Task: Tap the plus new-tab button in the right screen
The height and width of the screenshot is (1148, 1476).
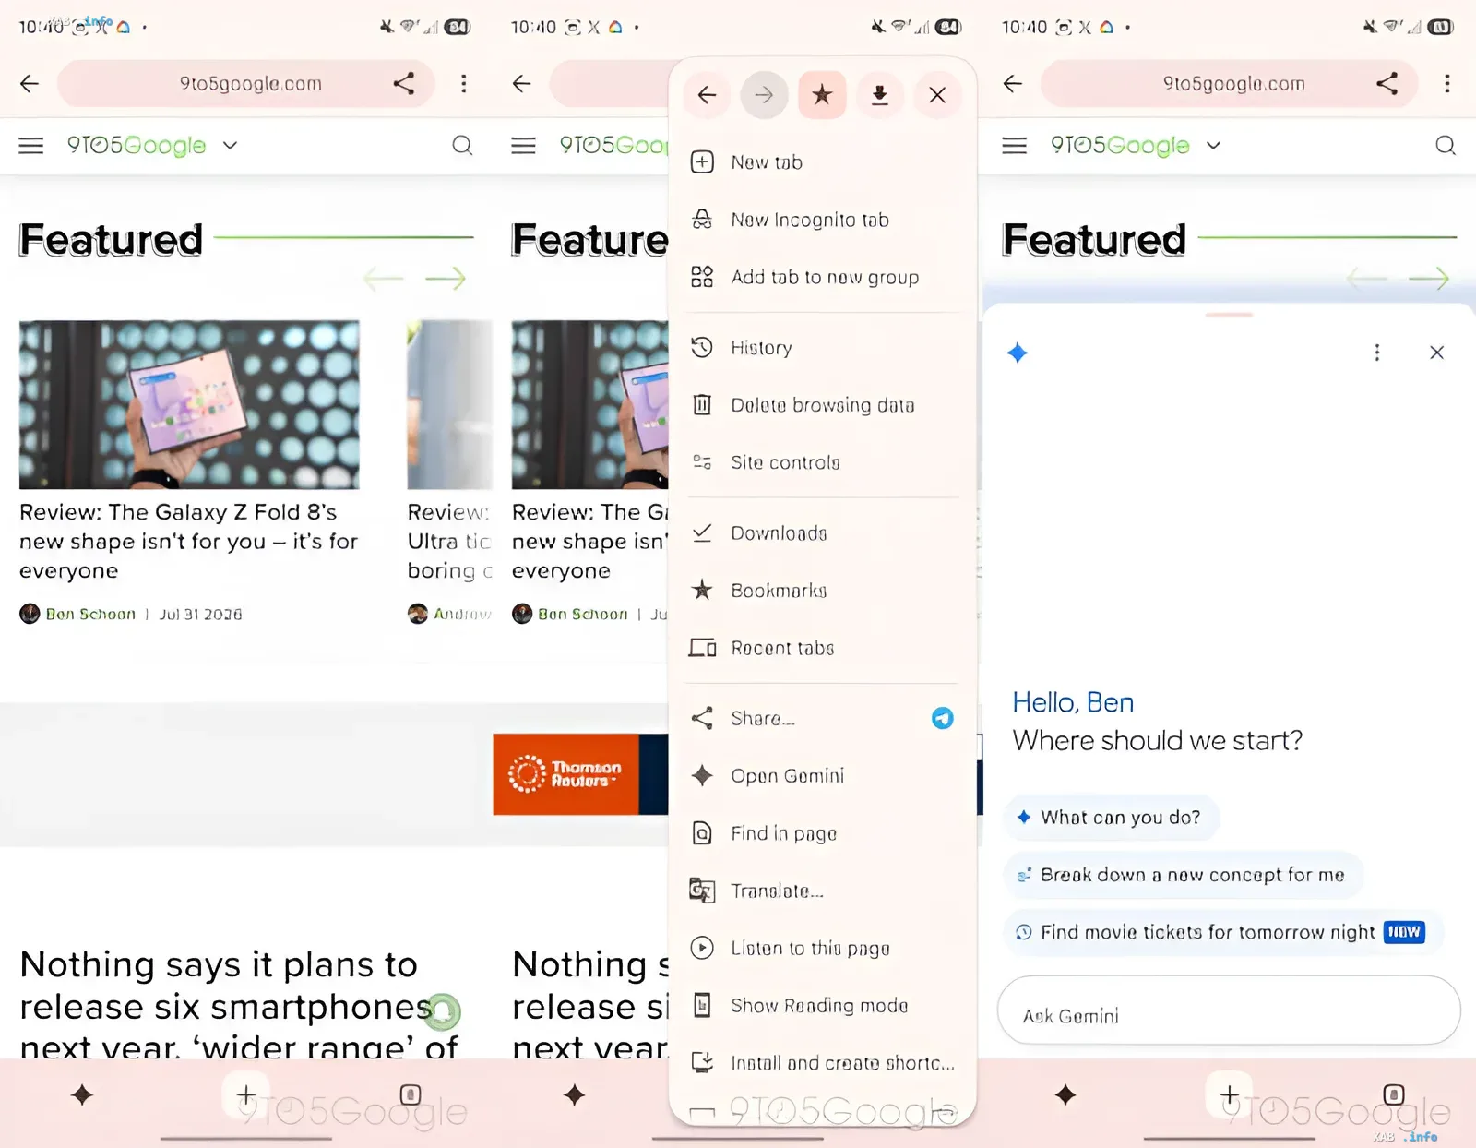Action: click(1229, 1095)
